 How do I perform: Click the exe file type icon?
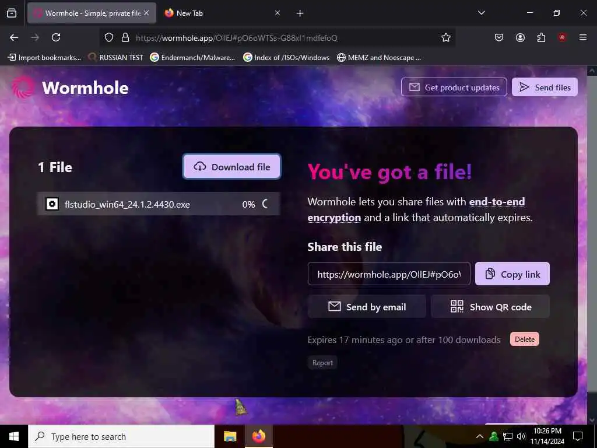point(52,204)
